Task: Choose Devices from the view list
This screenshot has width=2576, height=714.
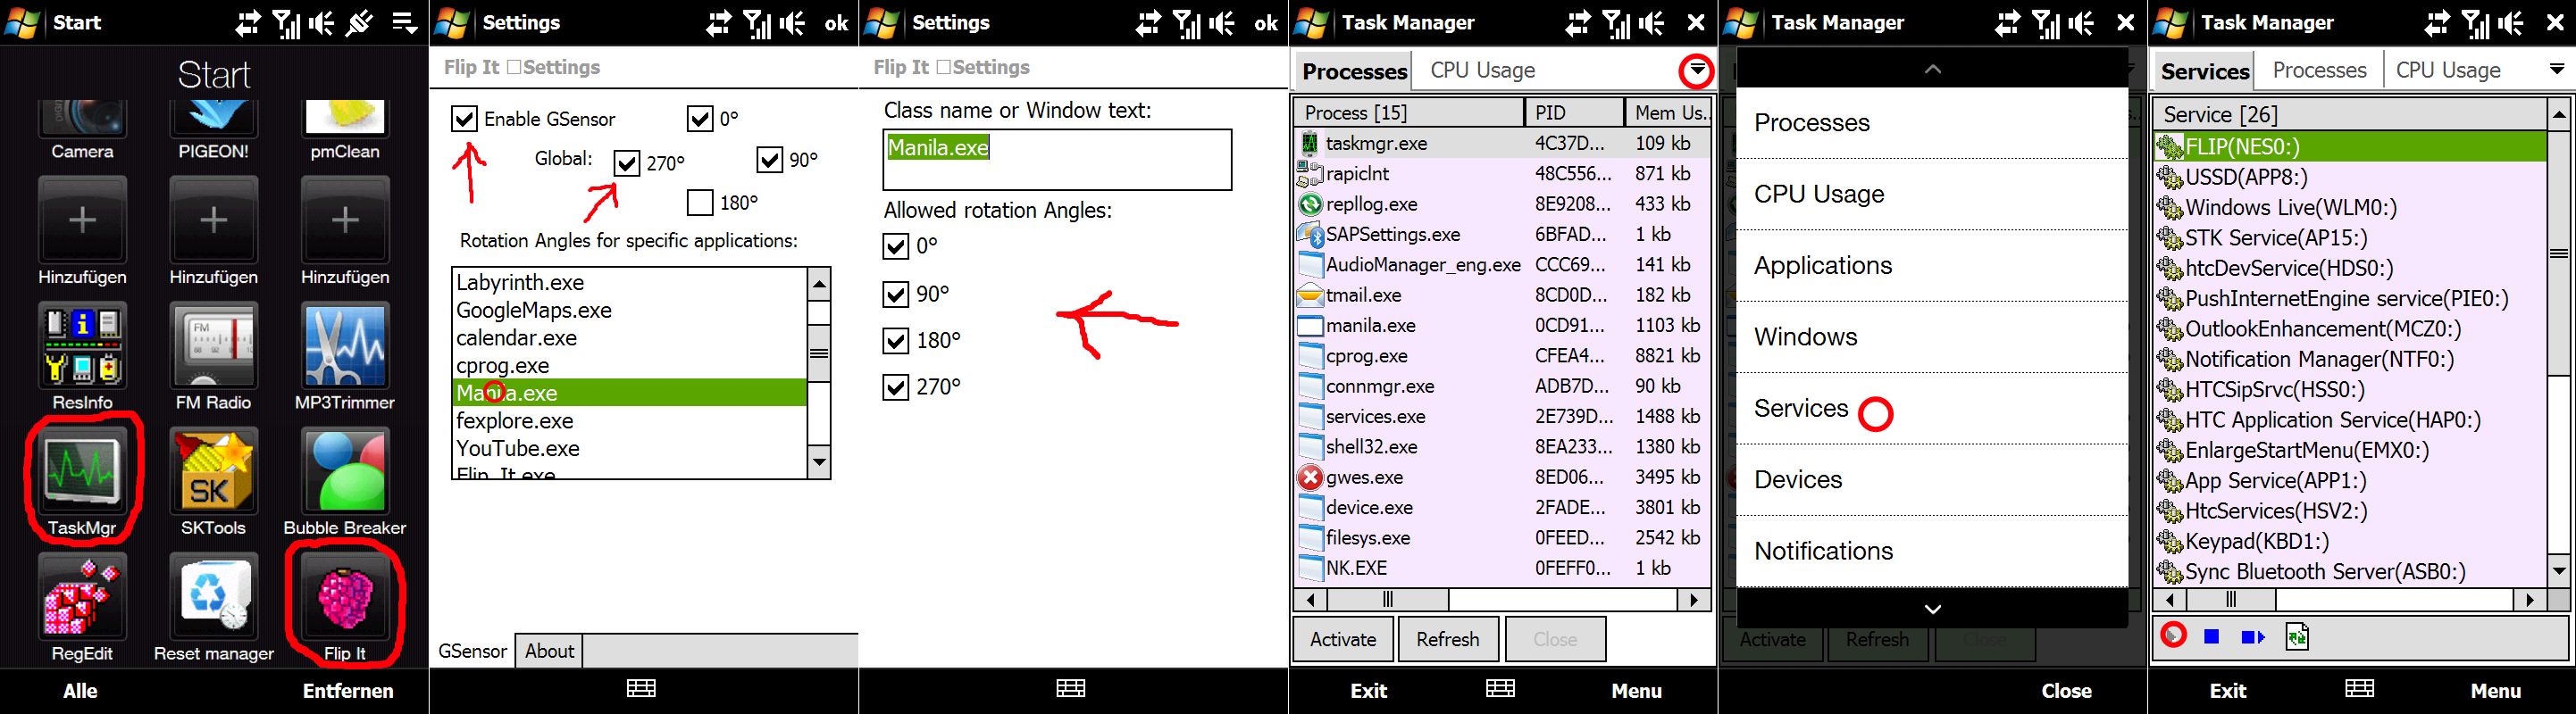Action: tap(1932, 479)
